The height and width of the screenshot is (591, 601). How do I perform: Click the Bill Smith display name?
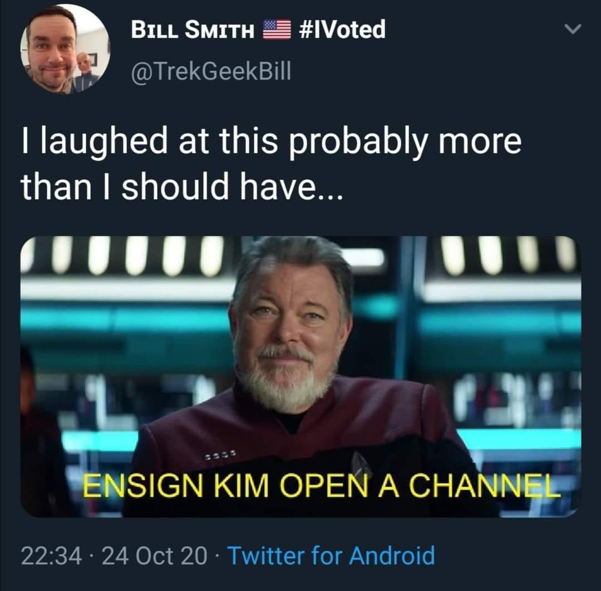(x=193, y=30)
